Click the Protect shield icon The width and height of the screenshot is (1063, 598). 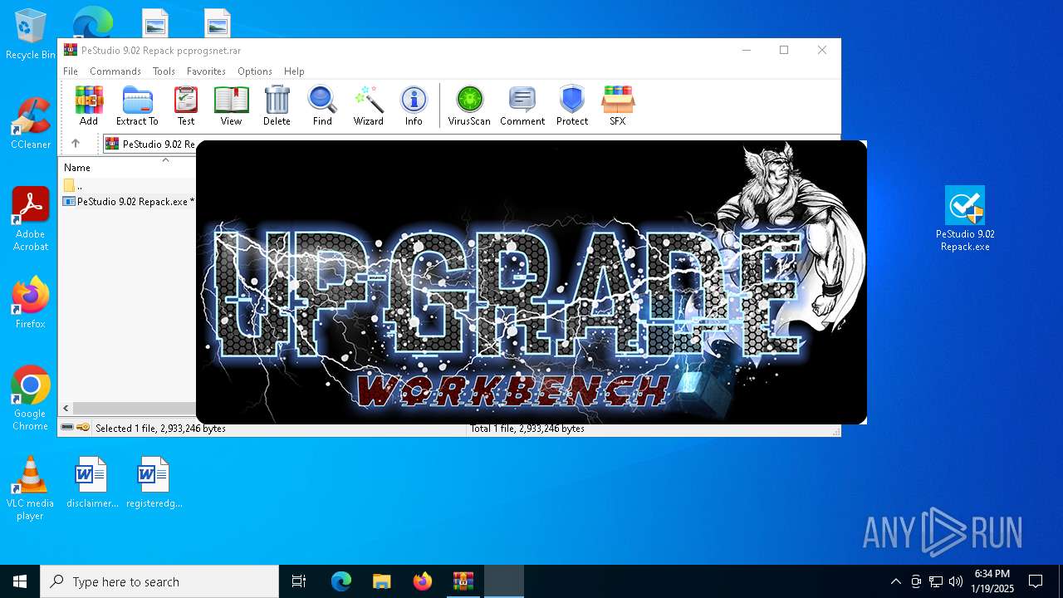point(572,105)
